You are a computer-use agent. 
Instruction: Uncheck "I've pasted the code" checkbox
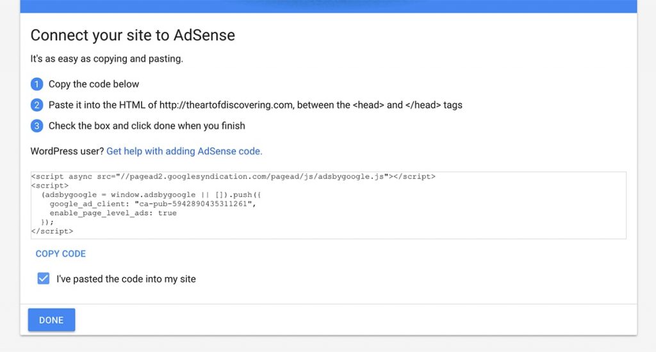tap(44, 278)
